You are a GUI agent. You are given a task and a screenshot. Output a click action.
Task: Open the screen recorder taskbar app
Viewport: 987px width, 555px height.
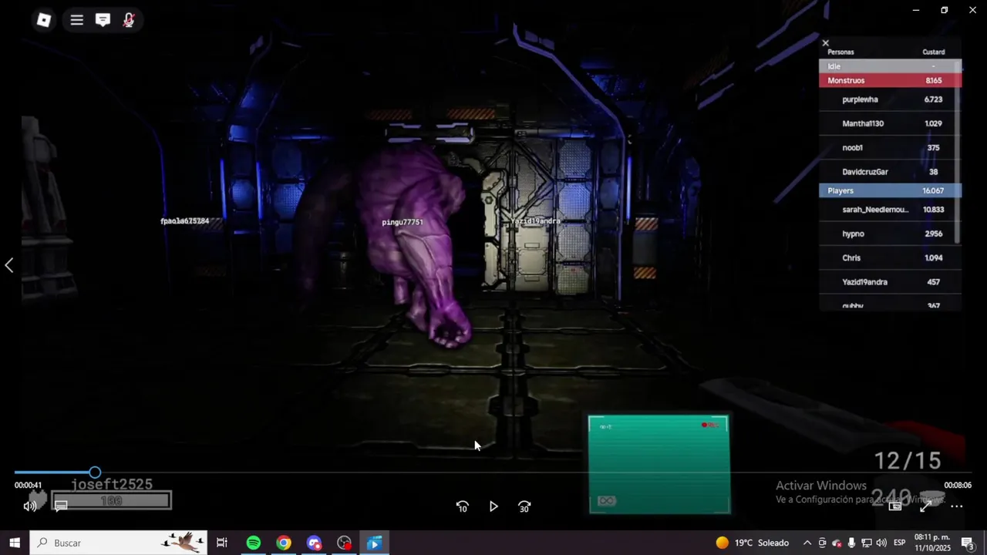coord(344,543)
